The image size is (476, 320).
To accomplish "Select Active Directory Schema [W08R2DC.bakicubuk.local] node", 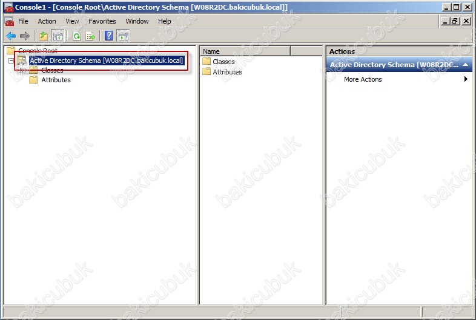I will (107, 60).
